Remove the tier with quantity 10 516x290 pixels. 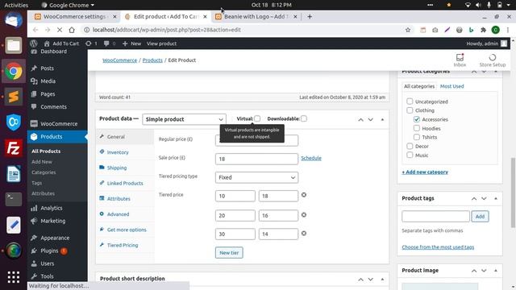[304, 195]
